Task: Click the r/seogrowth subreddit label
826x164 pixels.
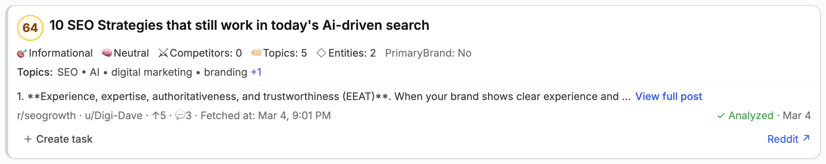Action: click(46, 115)
